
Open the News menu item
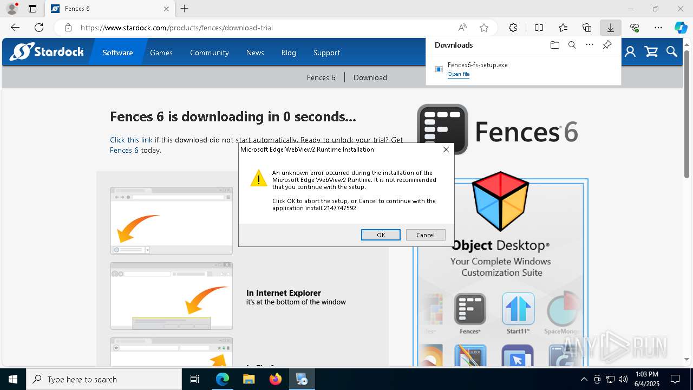point(255,53)
